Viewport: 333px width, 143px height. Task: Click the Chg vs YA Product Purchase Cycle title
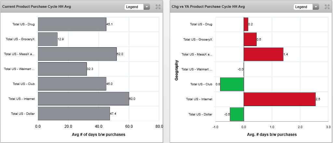pyautogui.click(x=208, y=6)
